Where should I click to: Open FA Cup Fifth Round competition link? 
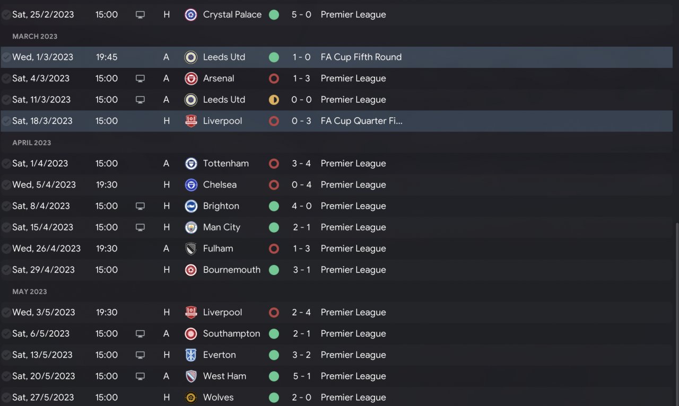361,57
